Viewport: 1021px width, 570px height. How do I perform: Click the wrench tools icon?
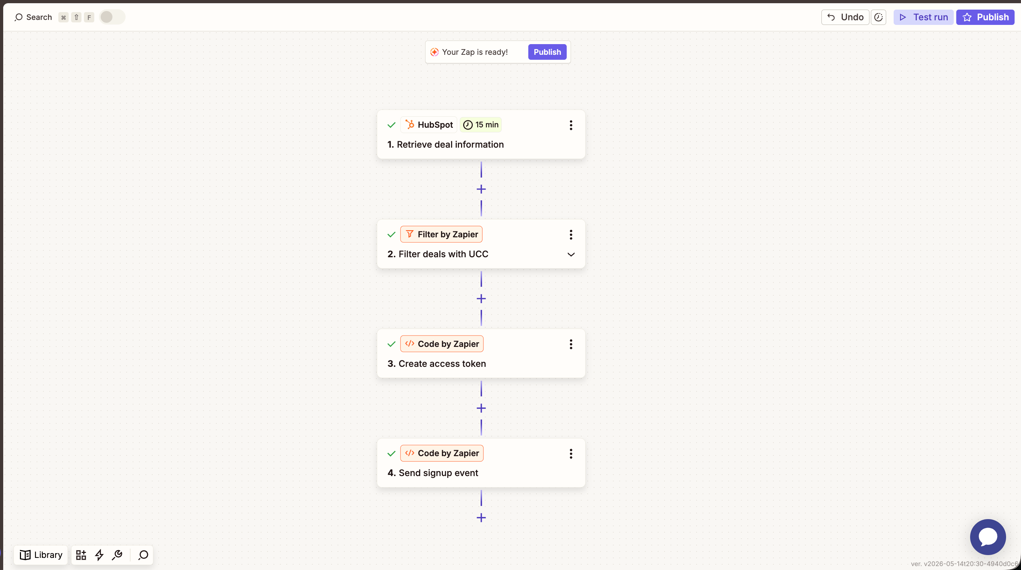click(117, 555)
